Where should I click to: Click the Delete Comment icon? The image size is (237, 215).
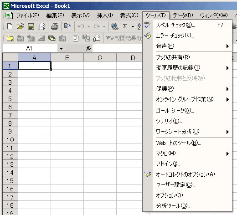[62, 38]
